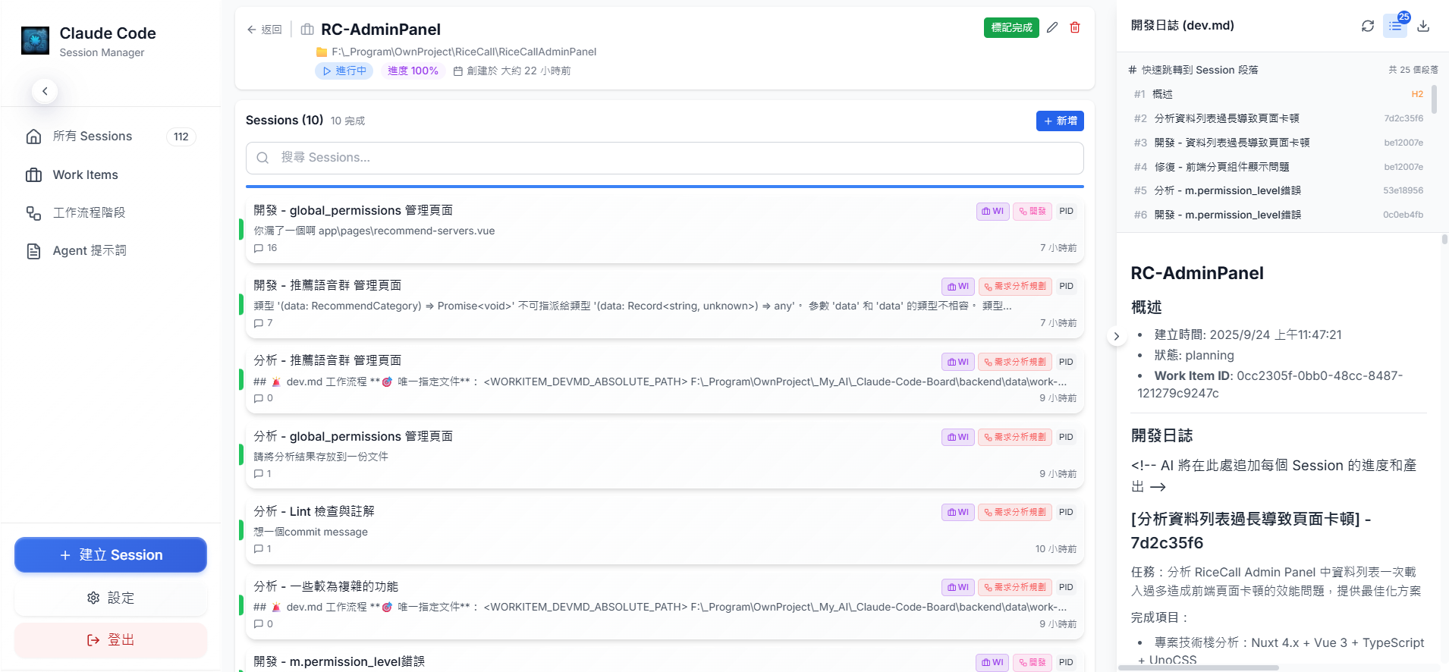Jump to #3 開發 - 資料列表過長導致頁面卡頓
Screen dimensions: 1449x672
[x=1278, y=143]
